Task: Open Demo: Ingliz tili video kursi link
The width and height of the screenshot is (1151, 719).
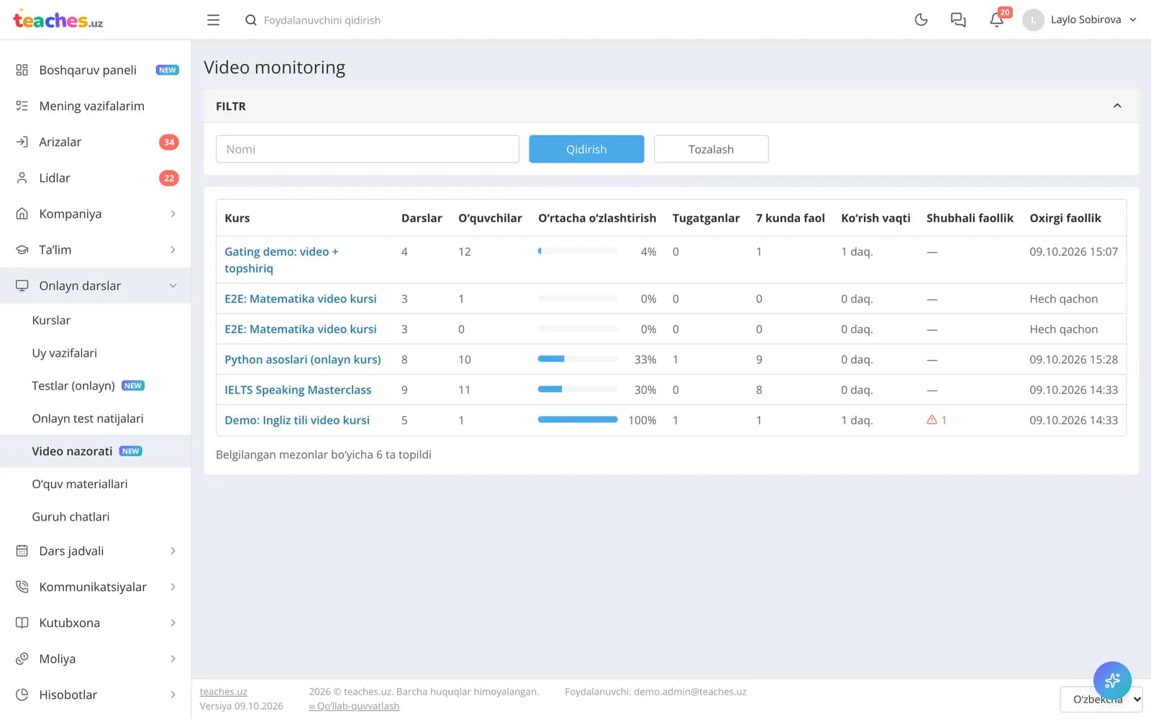Action: 297,420
